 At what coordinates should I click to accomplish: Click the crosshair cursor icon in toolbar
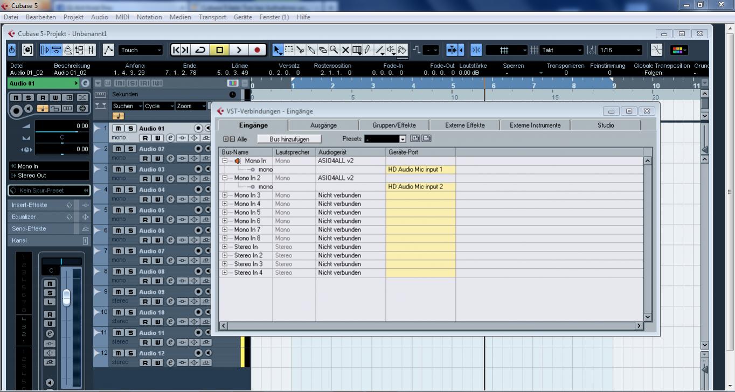(656, 50)
